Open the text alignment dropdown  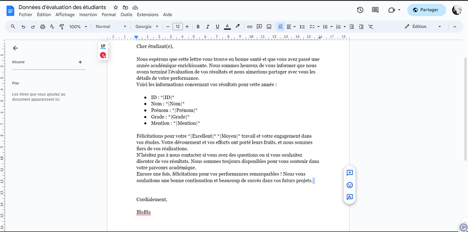(291, 27)
